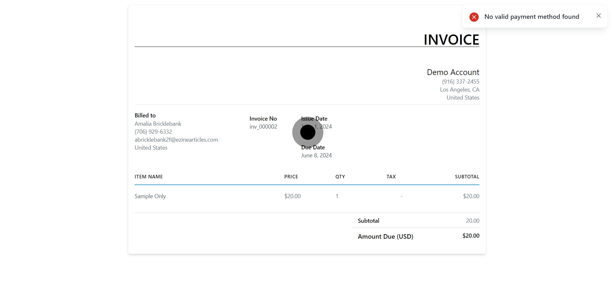The image size is (614, 291).
Task: Select the Sample Only line item
Action: click(150, 196)
